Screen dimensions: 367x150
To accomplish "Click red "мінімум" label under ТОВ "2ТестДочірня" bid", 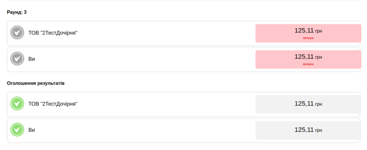I will [308, 38].
